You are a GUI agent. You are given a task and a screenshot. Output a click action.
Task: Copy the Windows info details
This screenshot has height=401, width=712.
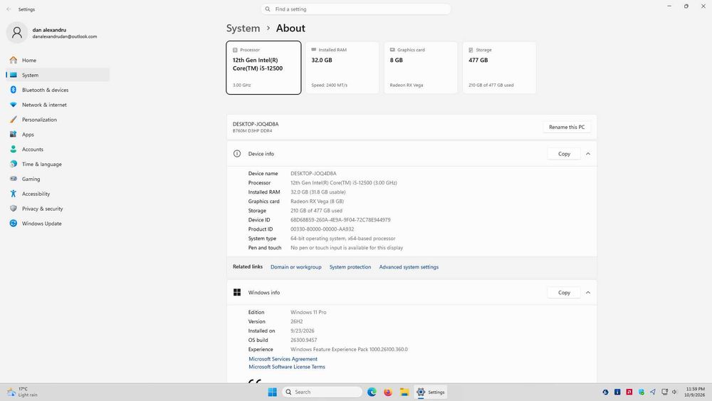(x=564, y=293)
